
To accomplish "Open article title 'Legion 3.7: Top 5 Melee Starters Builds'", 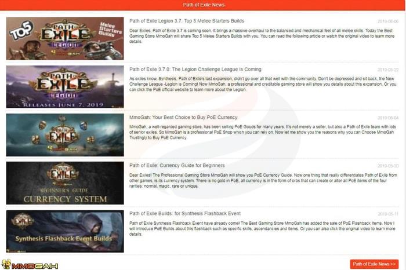I will click(x=187, y=21).
